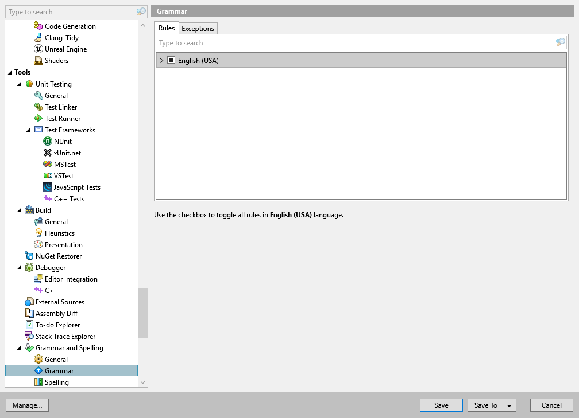
Task: Click the Unreal Engine settings icon
Action: coord(39,49)
